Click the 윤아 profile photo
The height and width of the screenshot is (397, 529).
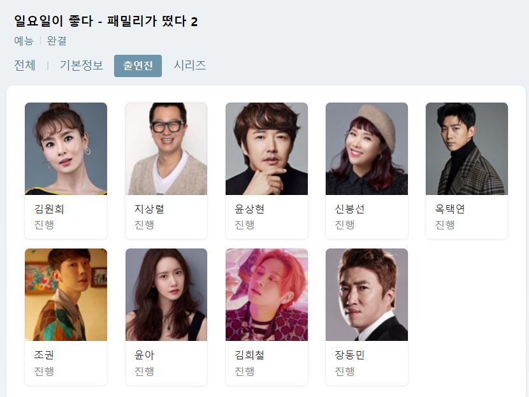click(166, 295)
